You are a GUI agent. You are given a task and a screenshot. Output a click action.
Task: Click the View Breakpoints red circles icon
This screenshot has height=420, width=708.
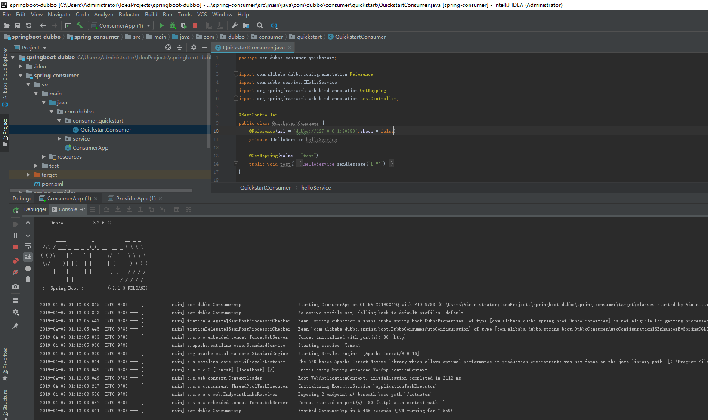click(x=15, y=261)
